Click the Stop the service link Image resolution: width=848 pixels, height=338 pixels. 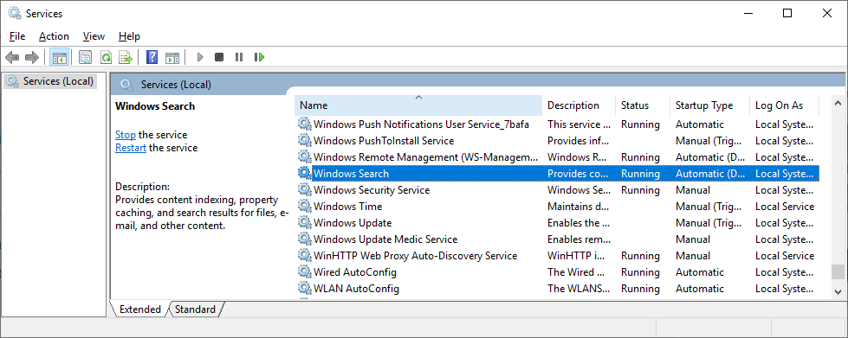pos(126,135)
